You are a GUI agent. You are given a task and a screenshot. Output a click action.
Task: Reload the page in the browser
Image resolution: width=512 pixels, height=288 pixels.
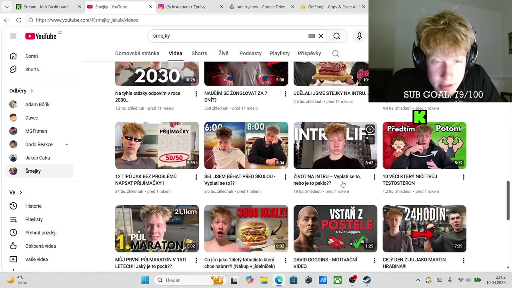tap(19, 20)
